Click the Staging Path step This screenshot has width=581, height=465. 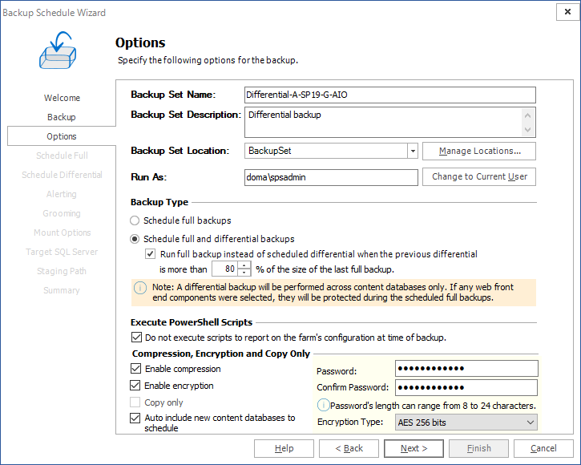62,272
